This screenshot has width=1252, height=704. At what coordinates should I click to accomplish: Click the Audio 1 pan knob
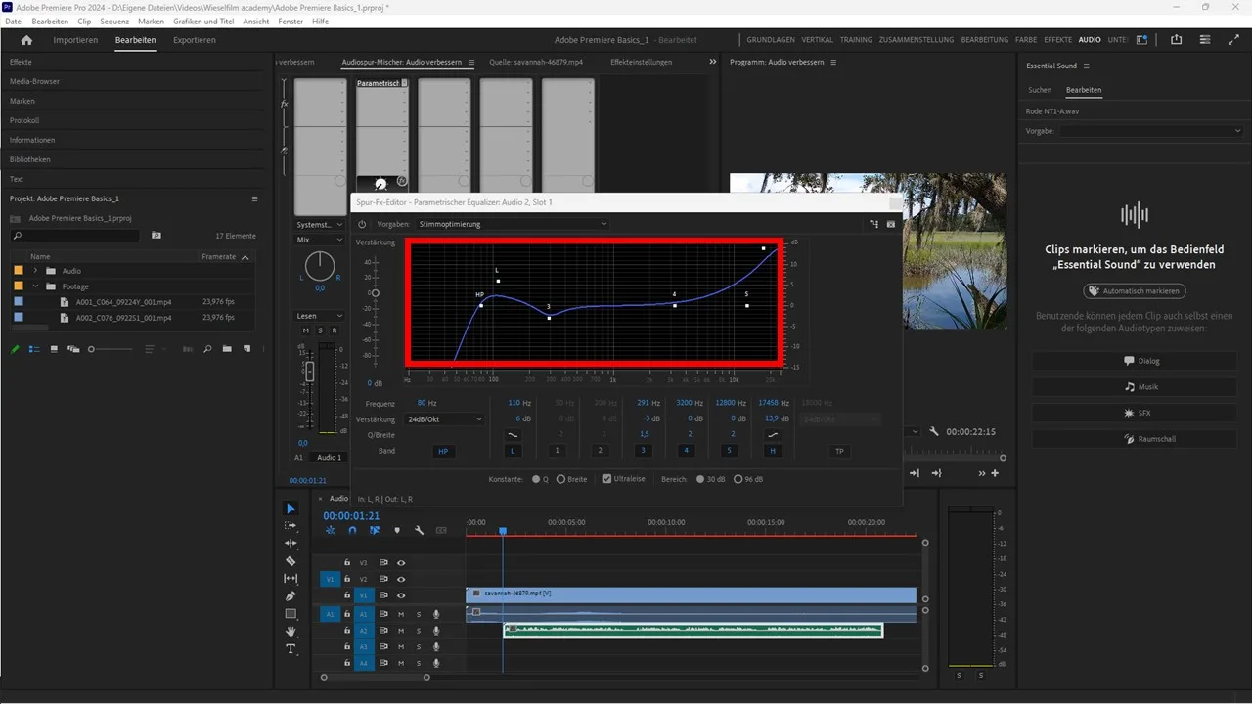pos(320,265)
